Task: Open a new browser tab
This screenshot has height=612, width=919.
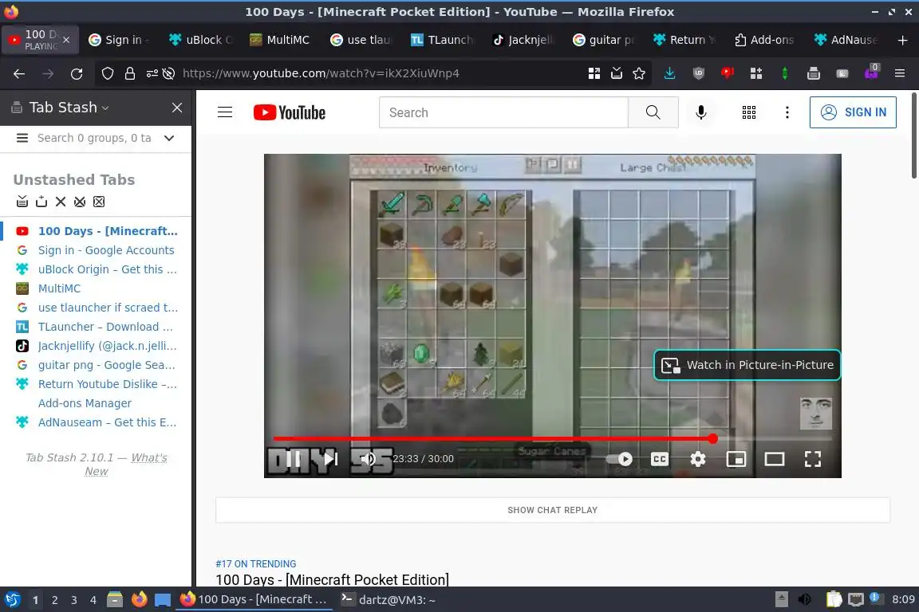Action: 902,40
